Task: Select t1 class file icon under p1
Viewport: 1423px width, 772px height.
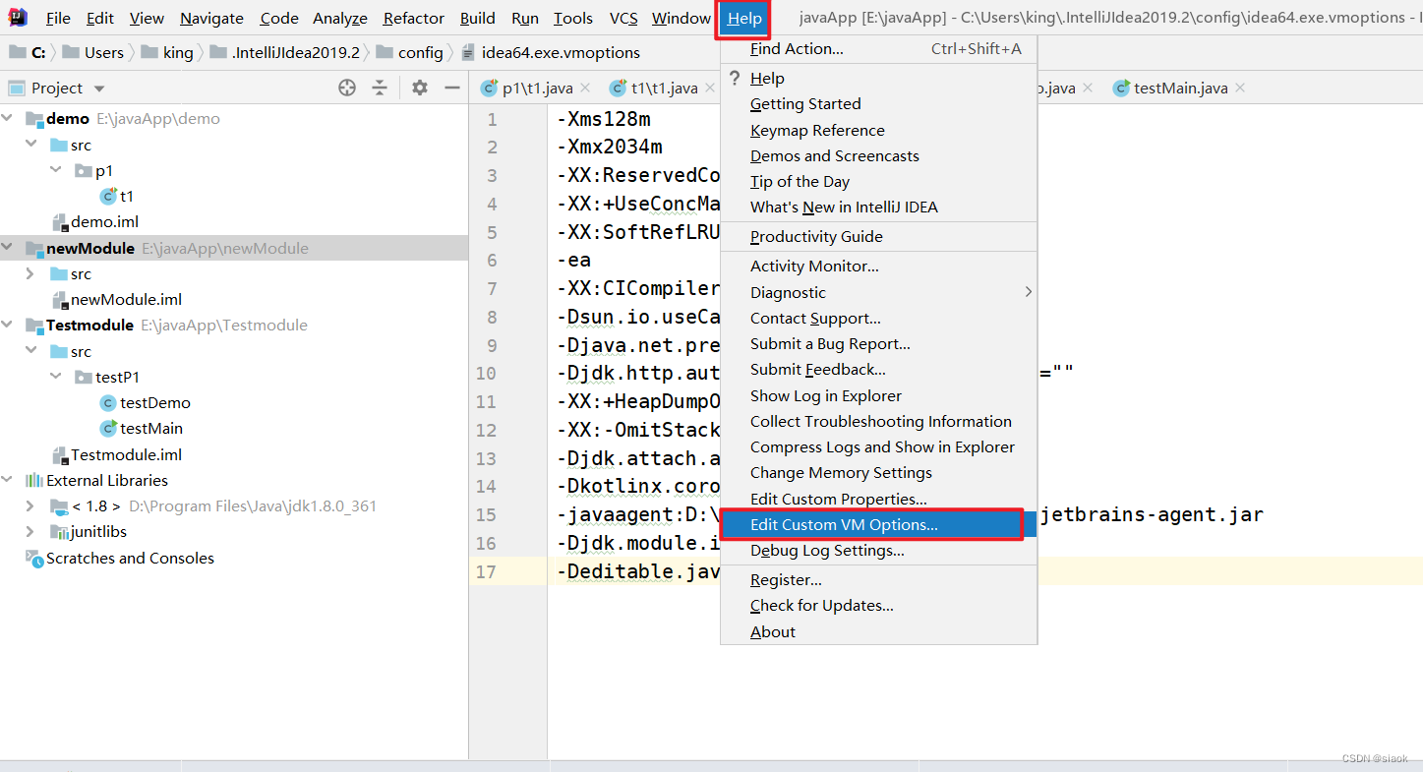Action: (109, 196)
